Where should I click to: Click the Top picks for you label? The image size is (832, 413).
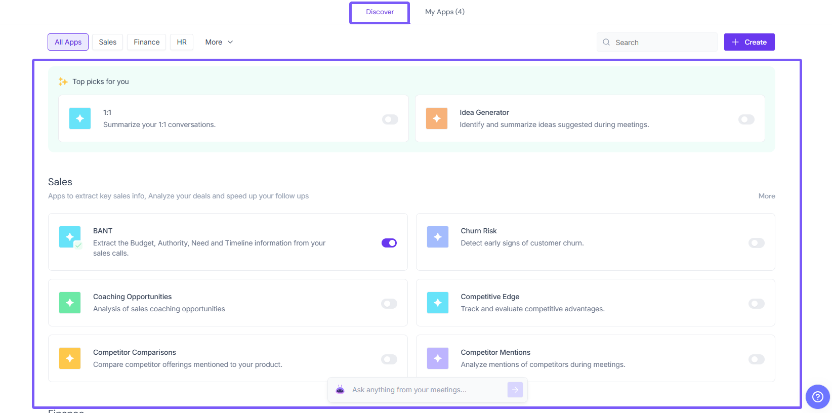pos(101,81)
